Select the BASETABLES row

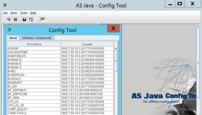tap(60, 56)
